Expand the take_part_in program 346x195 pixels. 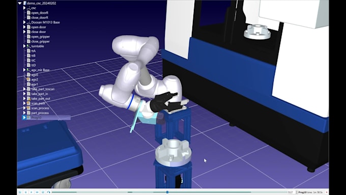click(24, 94)
